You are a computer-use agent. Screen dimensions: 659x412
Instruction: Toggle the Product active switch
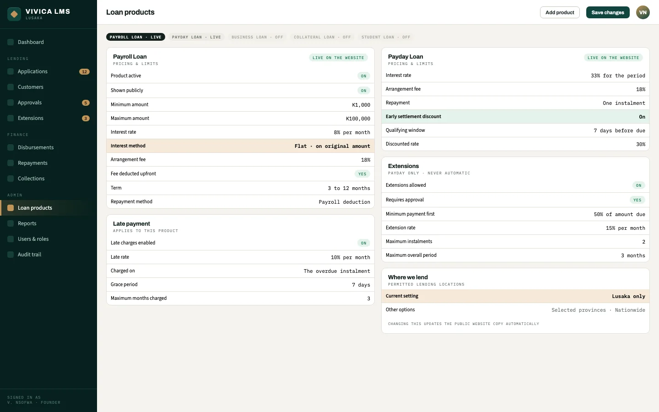(x=363, y=76)
